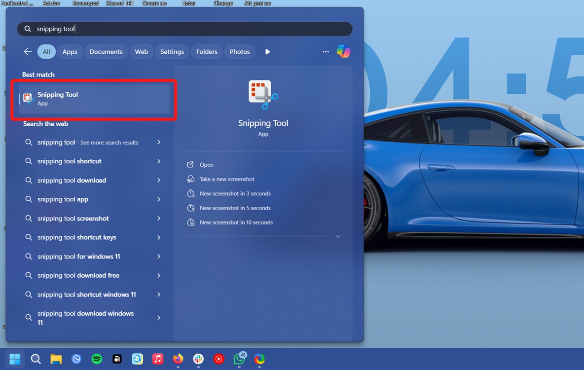584x370 pixels.
Task: Switch to the Apps filter tab
Action: (x=70, y=51)
